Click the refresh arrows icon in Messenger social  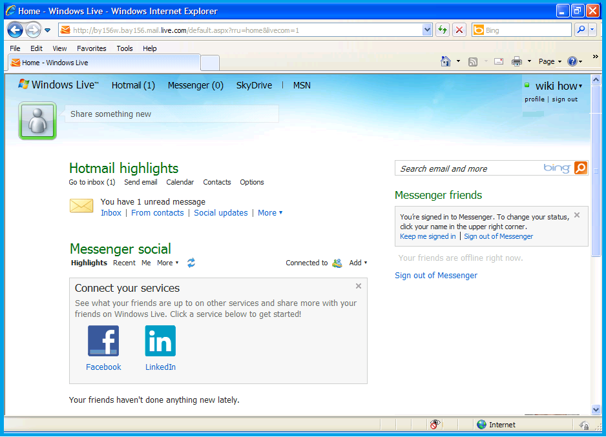pyautogui.click(x=191, y=263)
